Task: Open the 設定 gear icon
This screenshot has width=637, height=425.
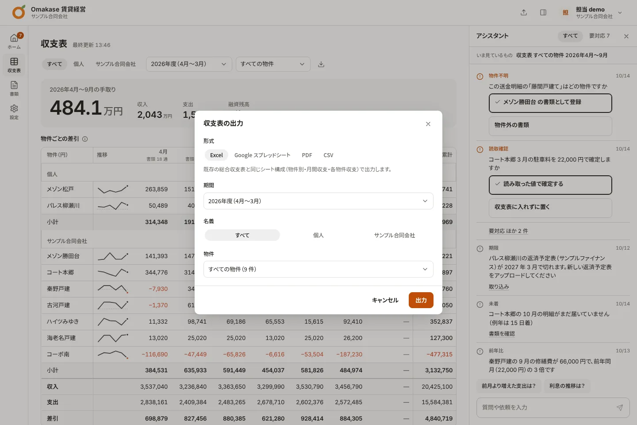Action: pos(14,112)
